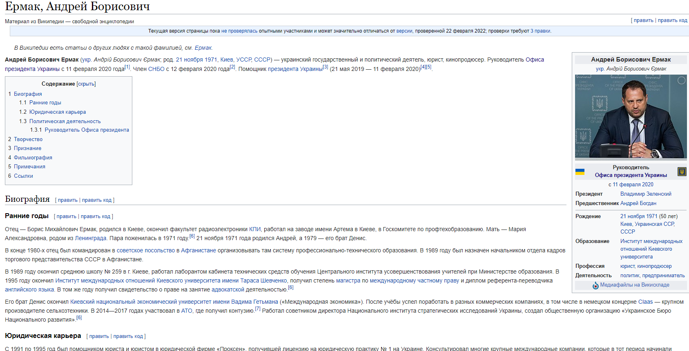
Task: Follow the 'АТО' link
Action: point(187,311)
